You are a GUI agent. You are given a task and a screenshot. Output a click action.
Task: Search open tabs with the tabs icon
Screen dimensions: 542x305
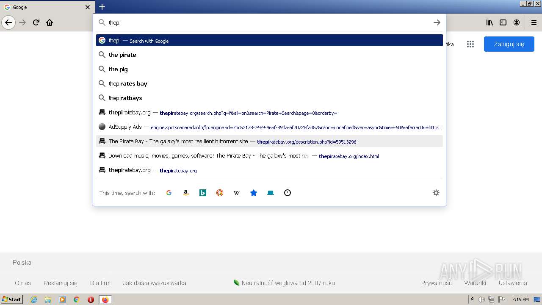click(x=271, y=193)
